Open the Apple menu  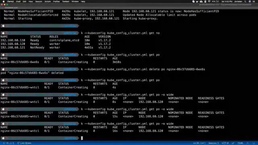[4, 2]
